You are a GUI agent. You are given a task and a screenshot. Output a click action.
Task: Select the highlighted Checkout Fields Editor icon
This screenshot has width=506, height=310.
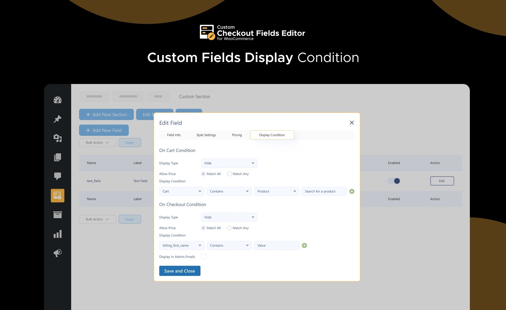(58, 195)
